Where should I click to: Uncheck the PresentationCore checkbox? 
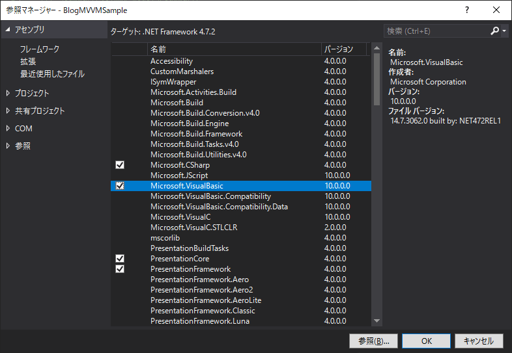[120, 259]
